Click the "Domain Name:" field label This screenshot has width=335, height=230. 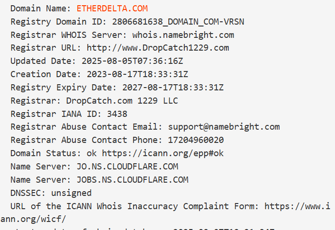[x=41, y=9]
